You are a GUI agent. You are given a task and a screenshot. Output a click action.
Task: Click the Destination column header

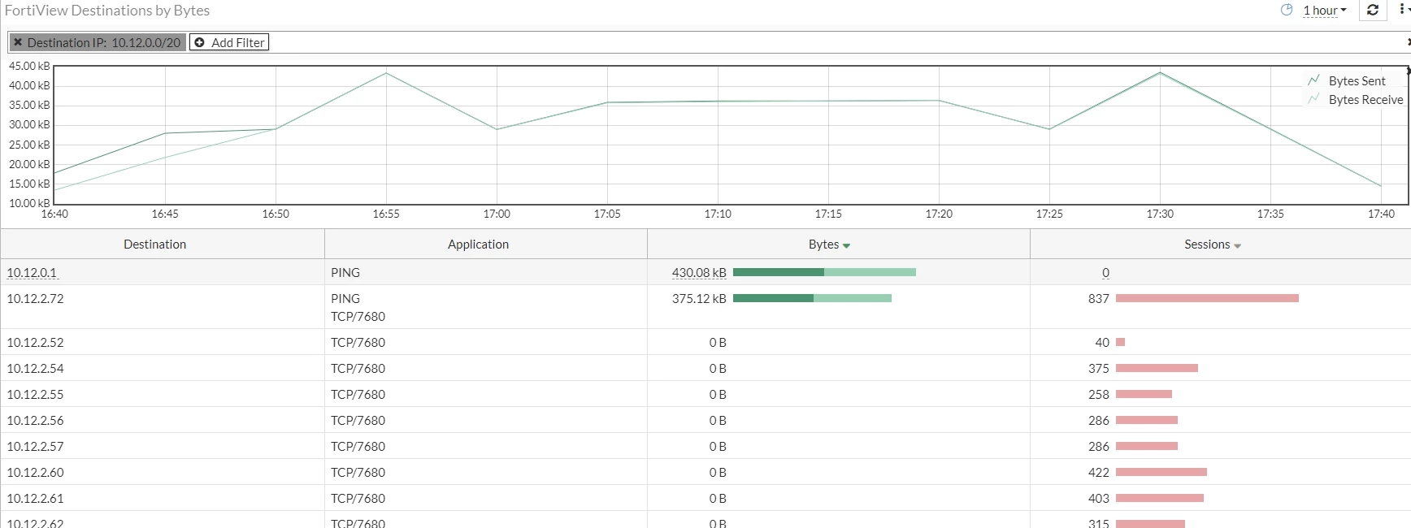coord(162,245)
